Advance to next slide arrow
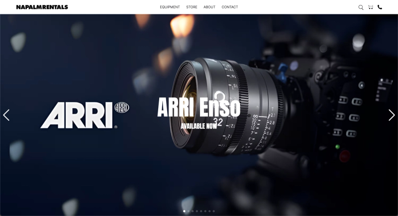The image size is (398, 216). pos(392,115)
